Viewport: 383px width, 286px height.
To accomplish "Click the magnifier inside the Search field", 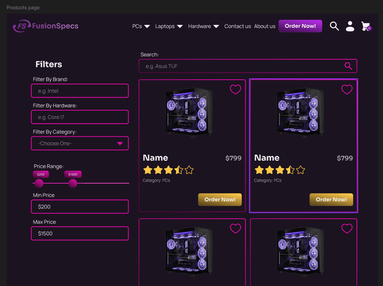I will tap(348, 66).
